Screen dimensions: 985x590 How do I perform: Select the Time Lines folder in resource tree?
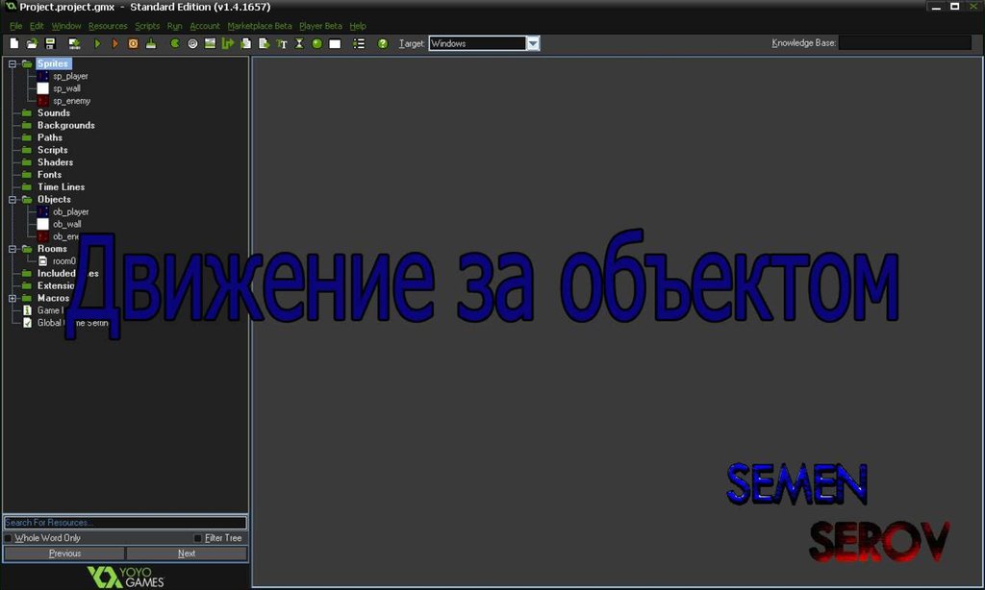click(61, 187)
